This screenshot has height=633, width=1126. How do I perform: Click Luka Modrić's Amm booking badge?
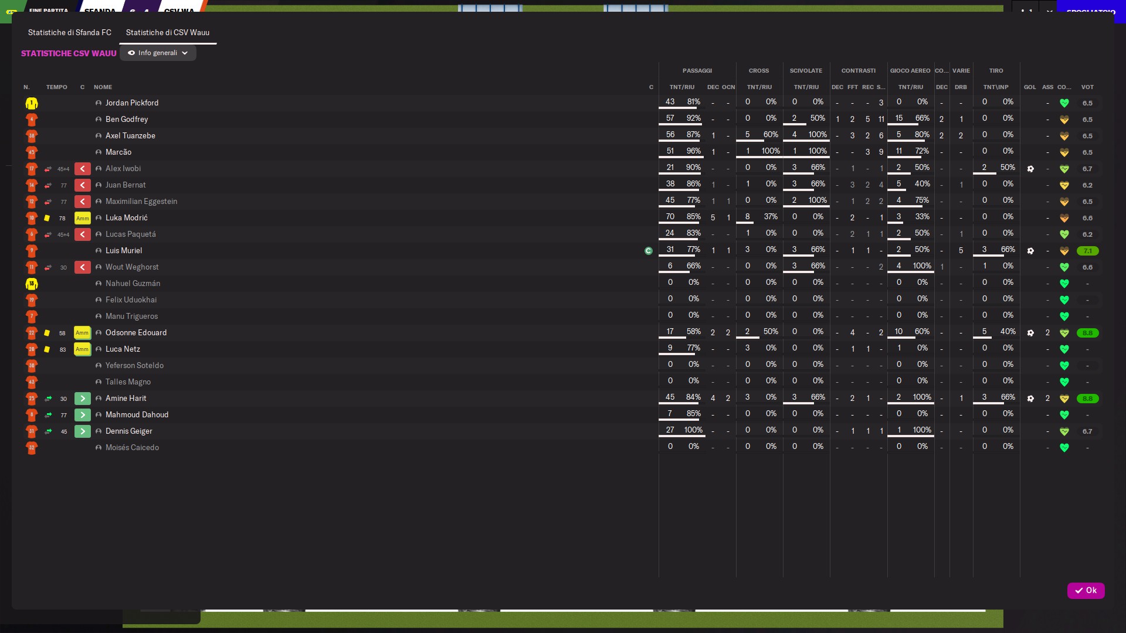coord(83,218)
